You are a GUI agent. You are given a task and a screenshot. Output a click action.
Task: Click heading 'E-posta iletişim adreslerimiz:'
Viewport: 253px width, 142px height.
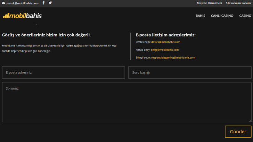coord(166,35)
